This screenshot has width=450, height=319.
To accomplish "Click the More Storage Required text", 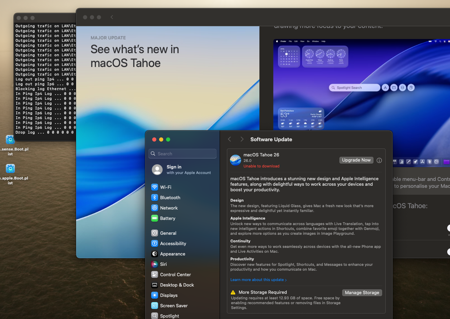I will 263,292.
